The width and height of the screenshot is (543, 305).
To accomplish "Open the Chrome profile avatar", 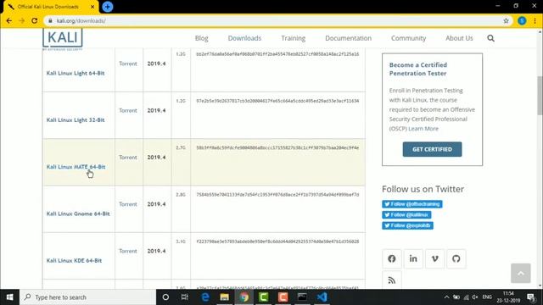I will tap(522, 20).
